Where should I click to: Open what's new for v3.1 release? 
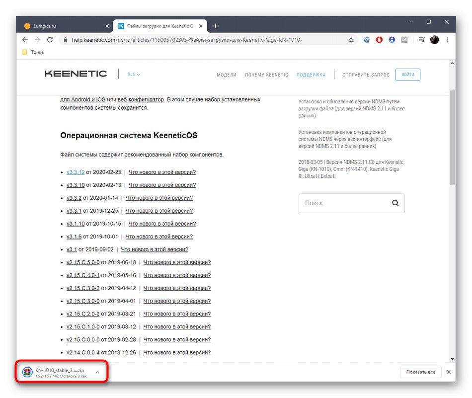pos(155,249)
